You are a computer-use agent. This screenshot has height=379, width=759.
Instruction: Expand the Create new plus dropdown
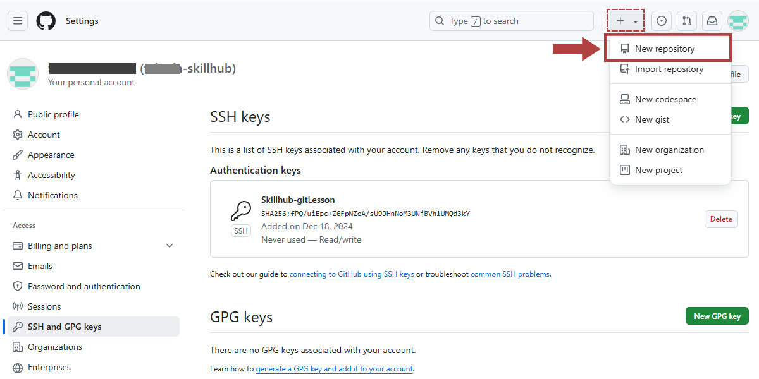(626, 21)
